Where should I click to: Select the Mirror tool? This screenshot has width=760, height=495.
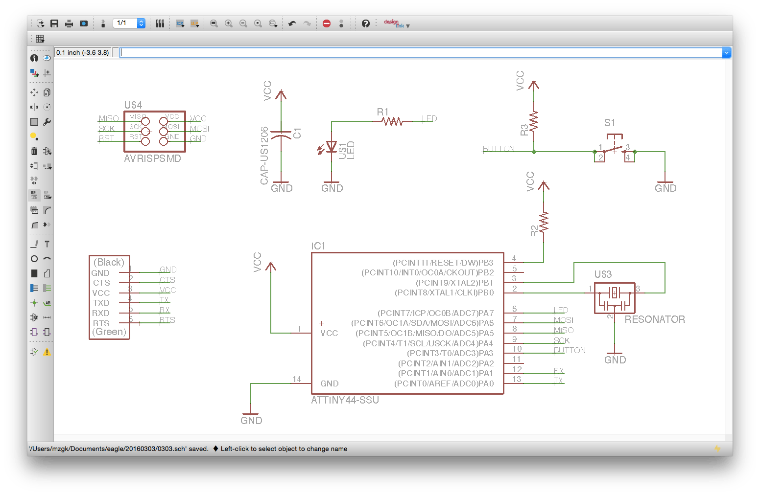tap(34, 107)
